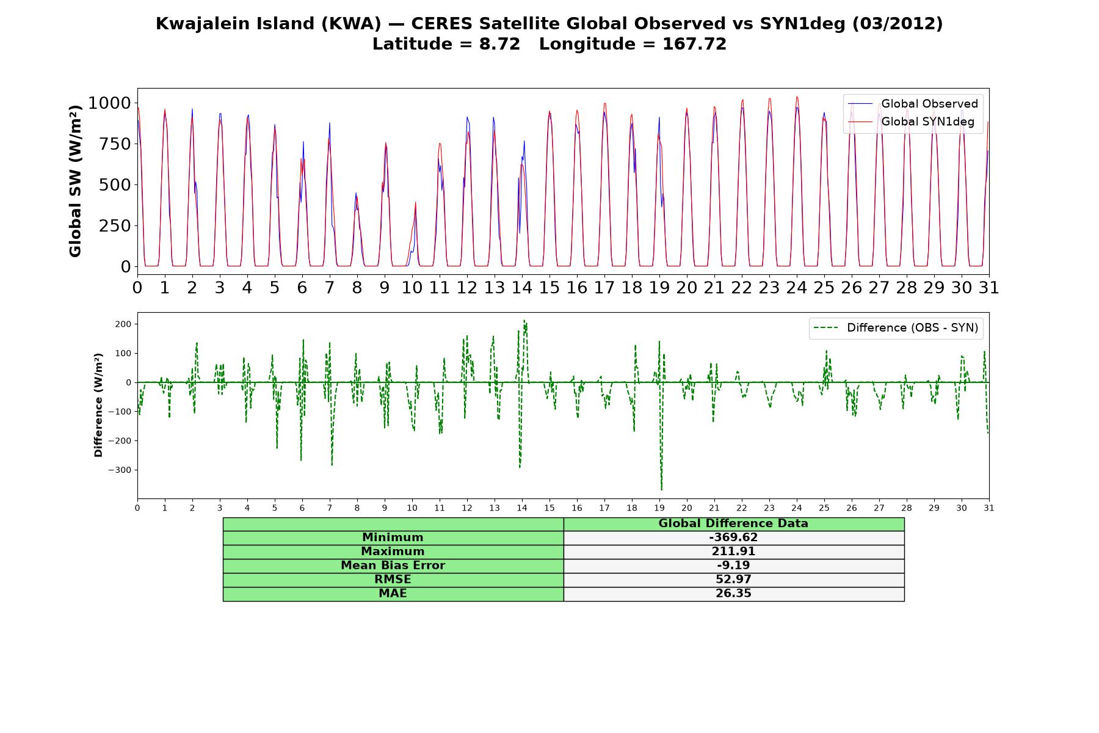The height and width of the screenshot is (733, 1099).
Task: Click the Mean Bias Error label cell
Action: point(393,566)
